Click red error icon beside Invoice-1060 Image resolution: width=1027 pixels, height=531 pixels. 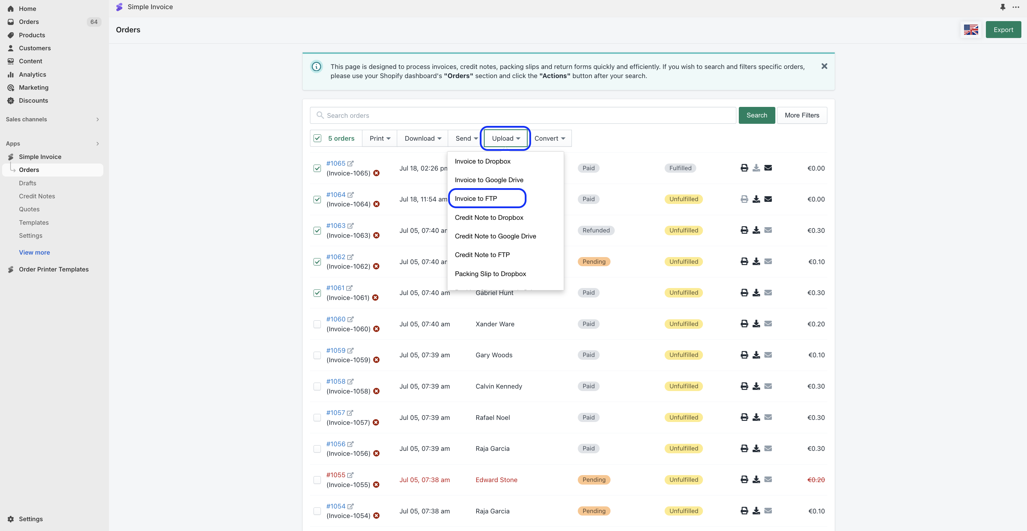pyautogui.click(x=376, y=329)
